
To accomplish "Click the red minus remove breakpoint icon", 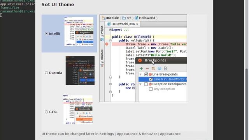I will pos(147,68).
